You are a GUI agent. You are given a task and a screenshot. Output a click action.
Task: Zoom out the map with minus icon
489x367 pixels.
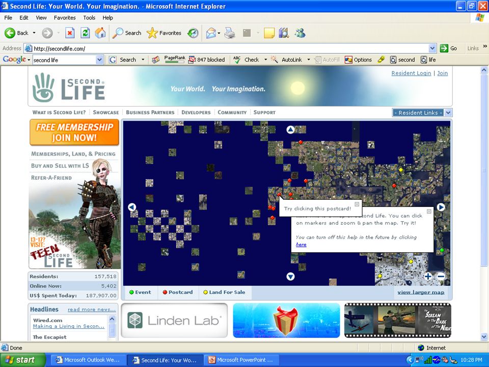tap(441, 276)
